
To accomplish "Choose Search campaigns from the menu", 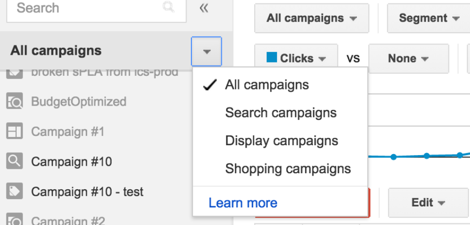I will coord(280,113).
